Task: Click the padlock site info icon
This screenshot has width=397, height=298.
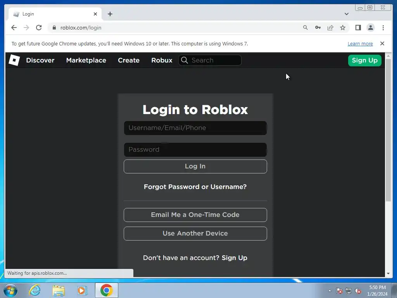Action: [x=54, y=28]
